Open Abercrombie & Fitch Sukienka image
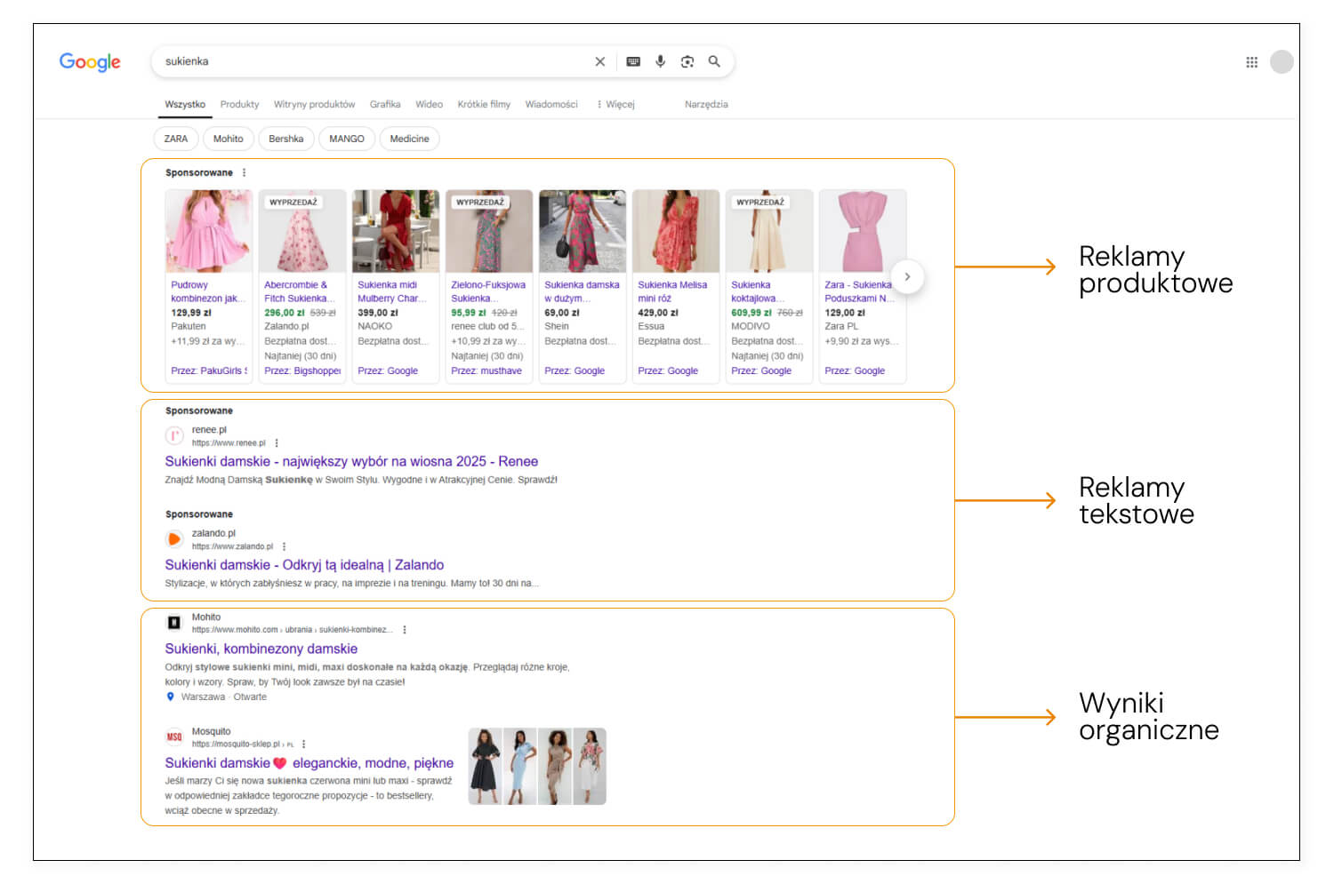Image resolution: width=1334 pixels, height=884 pixels. [x=302, y=231]
